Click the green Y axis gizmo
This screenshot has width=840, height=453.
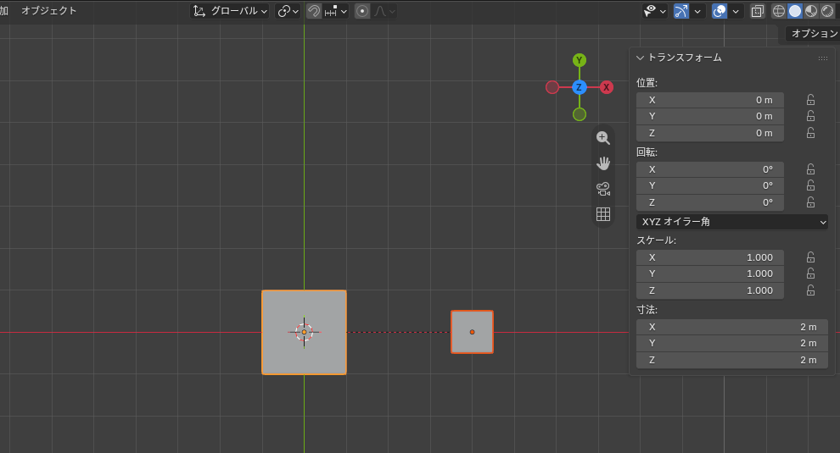(x=580, y=60)
